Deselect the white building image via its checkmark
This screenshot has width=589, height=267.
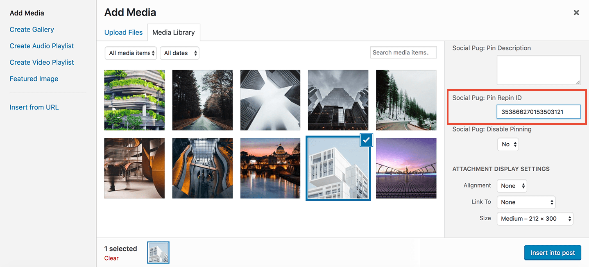[366, 140]
